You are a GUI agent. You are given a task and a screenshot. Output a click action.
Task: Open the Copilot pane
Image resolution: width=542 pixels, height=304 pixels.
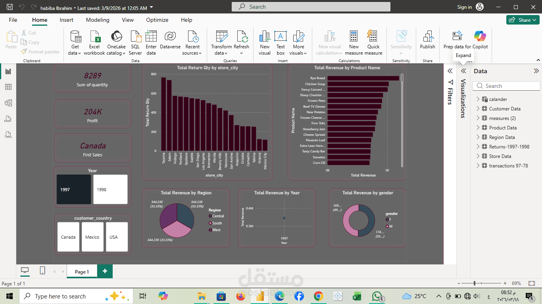[x=480, y=40]
